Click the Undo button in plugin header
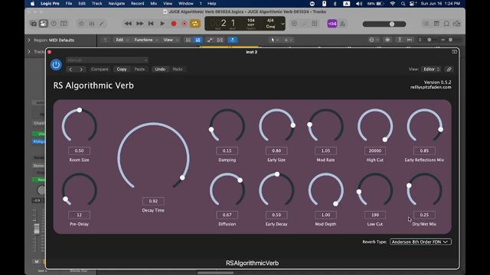The image size is (490, 275). coord(160,70)
